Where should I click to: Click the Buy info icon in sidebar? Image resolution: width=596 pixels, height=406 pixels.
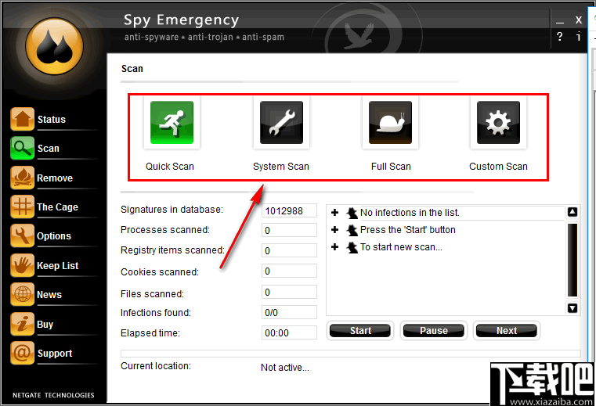(23, 324)
